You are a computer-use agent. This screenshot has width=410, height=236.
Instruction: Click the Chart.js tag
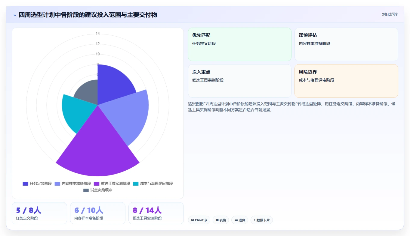(x=199, y=220)
